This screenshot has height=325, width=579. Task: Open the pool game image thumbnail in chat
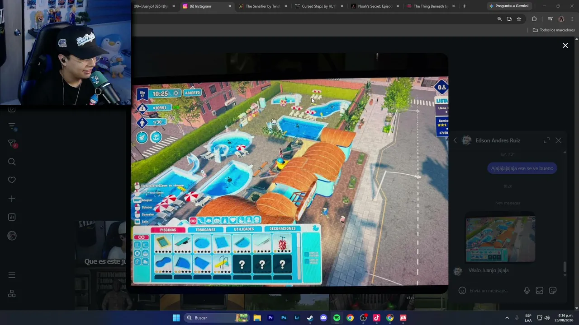pyautogui.click(x=500, y=239)
